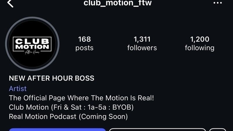View the 168 posts count
This screenshot has width=233, height=131.
84,39
